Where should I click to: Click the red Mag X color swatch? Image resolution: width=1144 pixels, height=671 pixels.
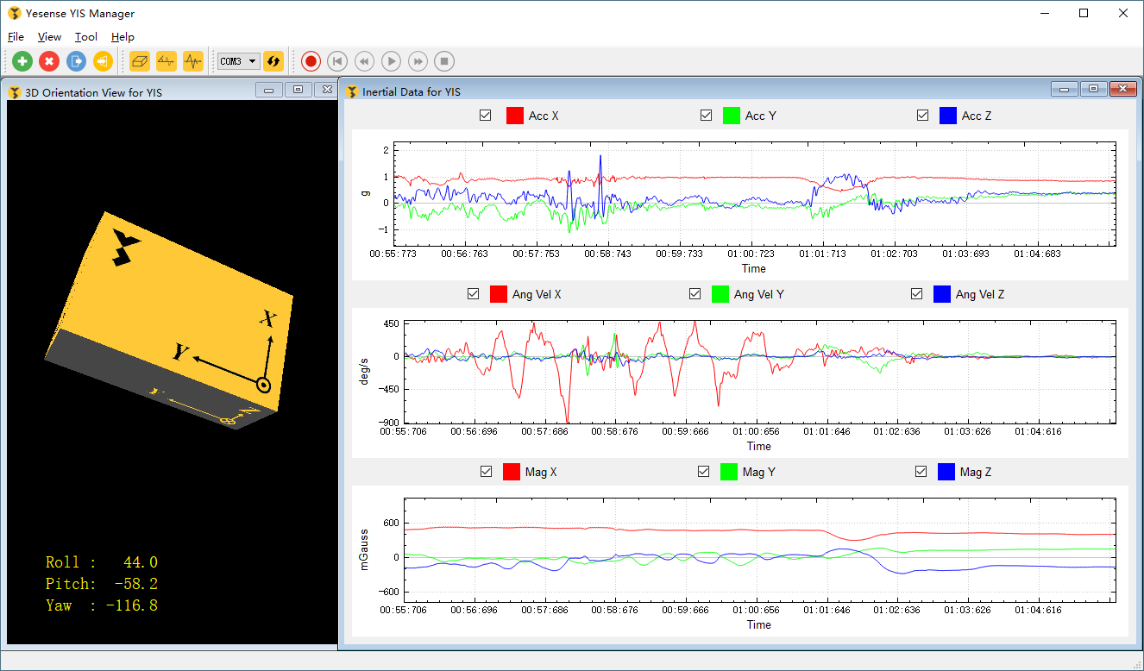tap(511, 472)
